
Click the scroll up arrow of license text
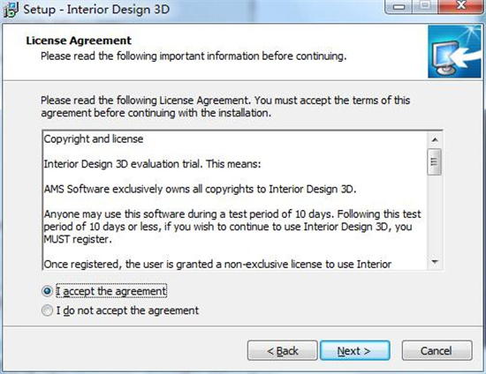click(435, 139)
